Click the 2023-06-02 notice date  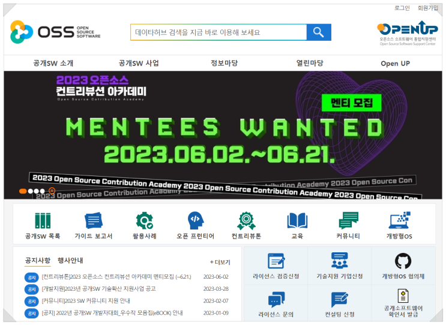pyautogui.click(x=216, y=277)
